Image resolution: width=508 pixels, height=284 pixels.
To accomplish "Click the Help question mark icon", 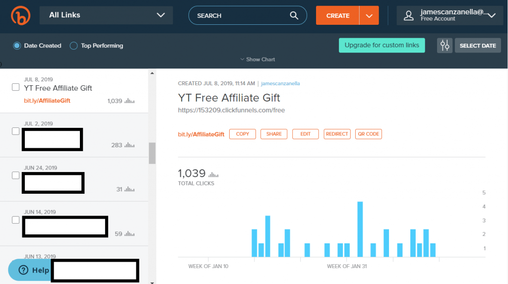I will pos(23,270).
